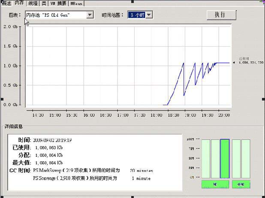Click the PS MarkSweep GC time line

(93, 171)
